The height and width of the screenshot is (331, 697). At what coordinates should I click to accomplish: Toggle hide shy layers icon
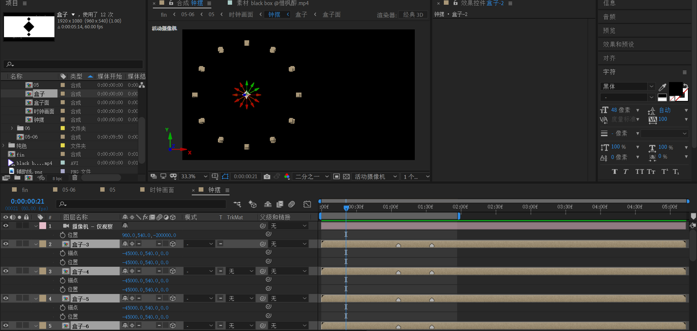tap(268, 204)
